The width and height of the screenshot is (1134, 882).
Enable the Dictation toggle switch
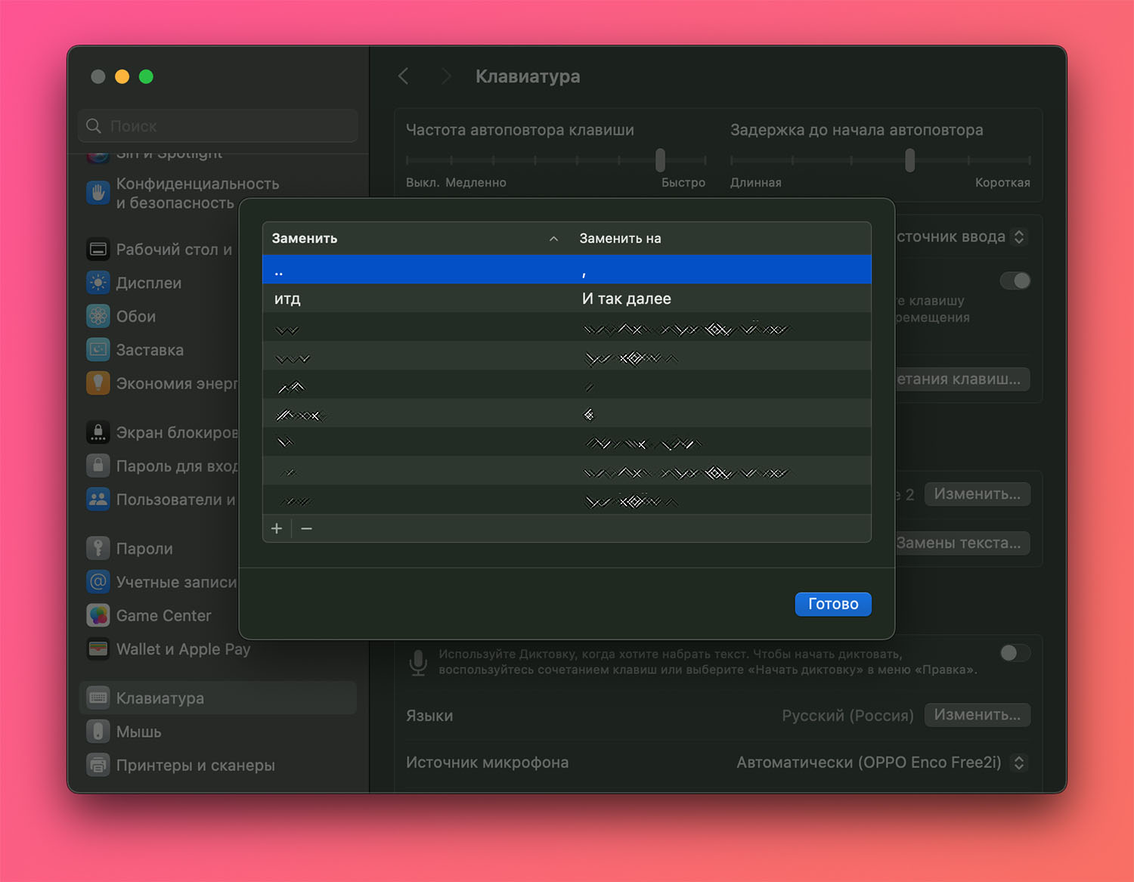coord(1015,653)
